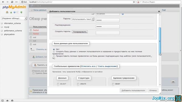Check the CREATE privilege checkbox

tap(78, 84)
